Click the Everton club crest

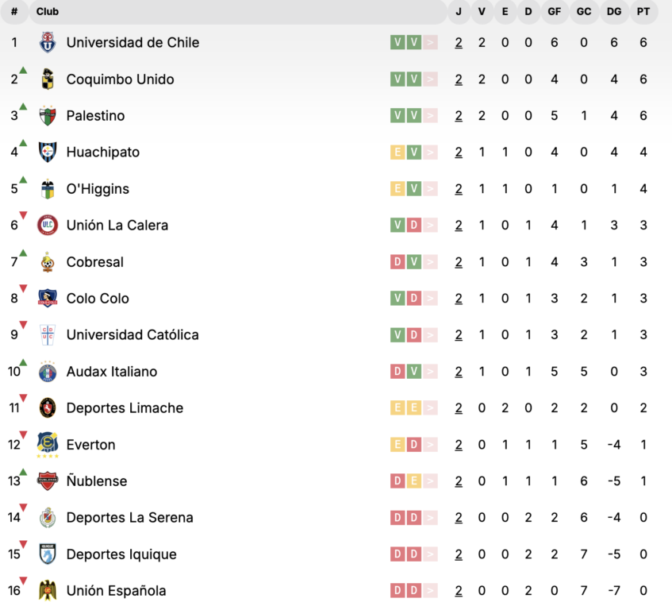point(48,444)
